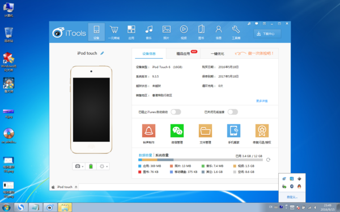Screen dimensions: 340x212
Task: Click the iTools logo
Action: pyautogui.click(x=69, y=33)
